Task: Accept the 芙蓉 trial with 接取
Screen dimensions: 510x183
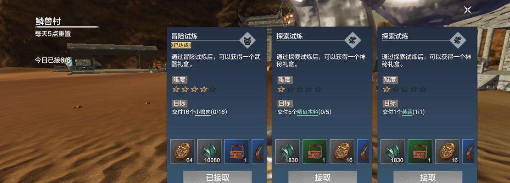Action: (x=428, y=177)
